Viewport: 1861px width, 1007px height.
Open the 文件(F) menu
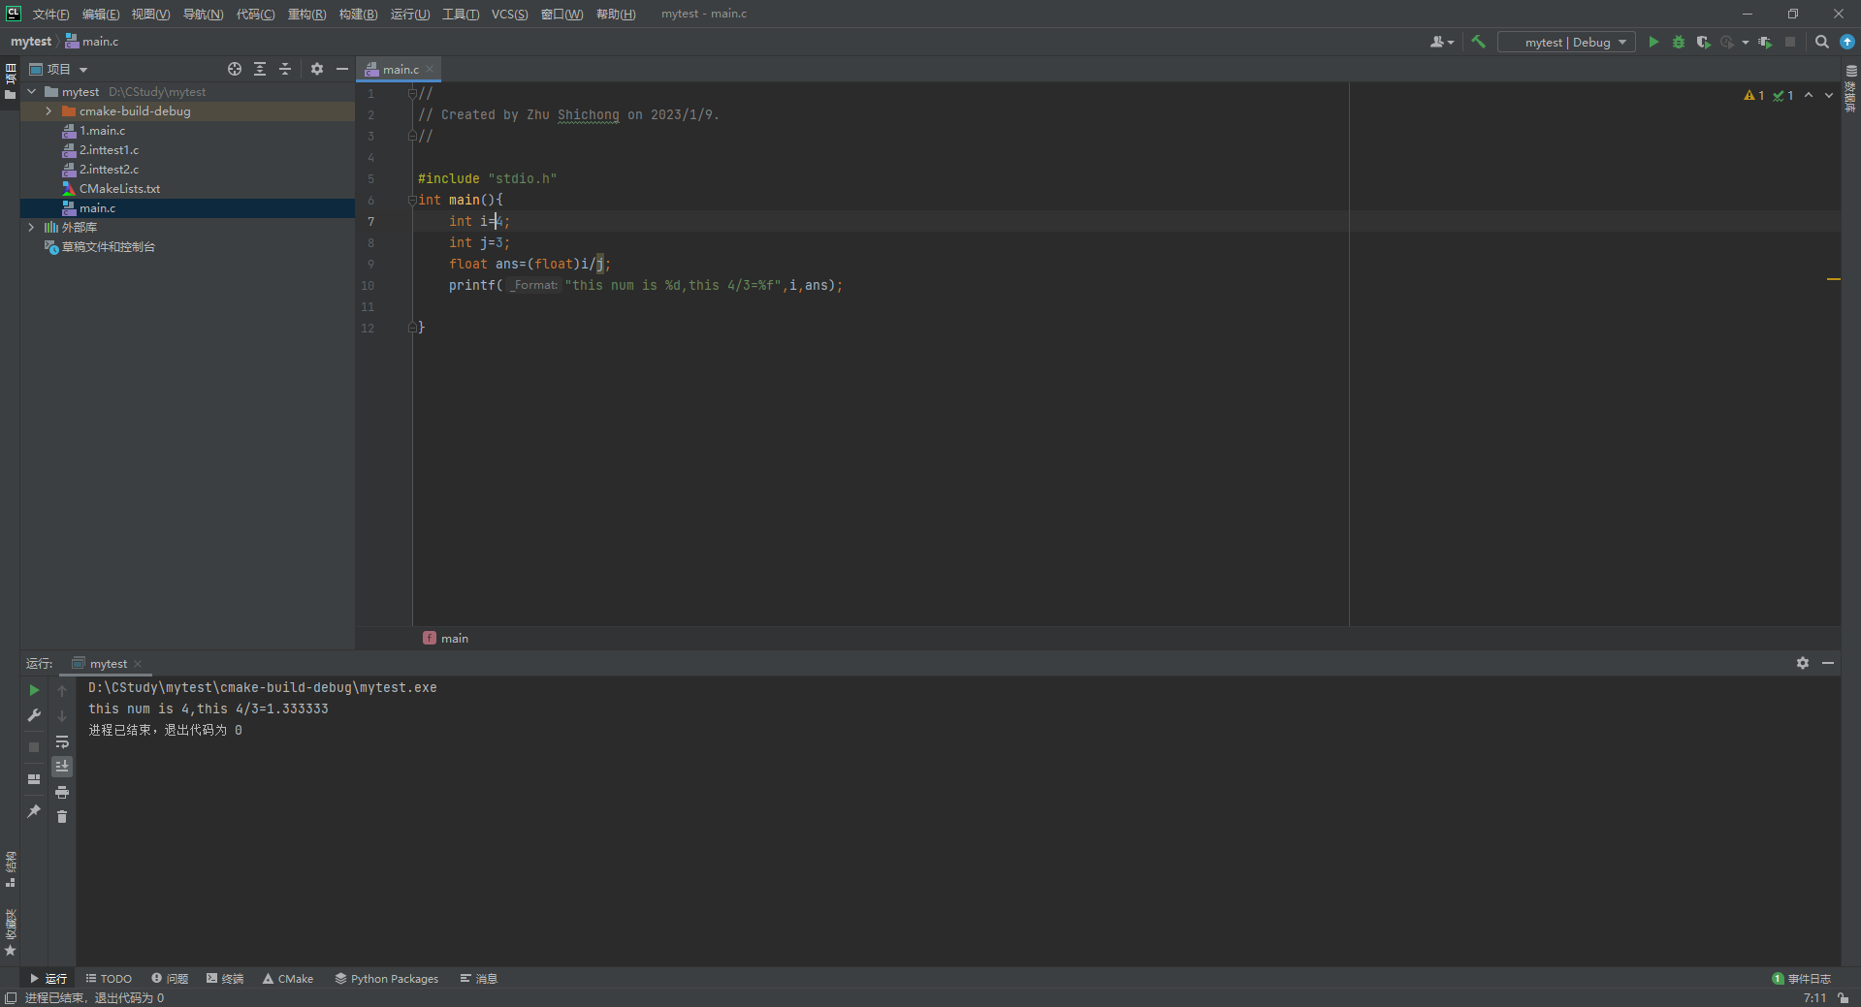[50, 14]
